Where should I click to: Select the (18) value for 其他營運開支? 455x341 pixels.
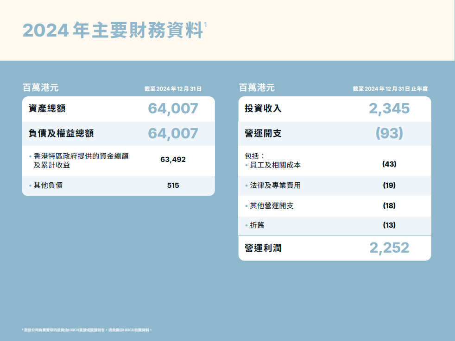tap(389, 206)
